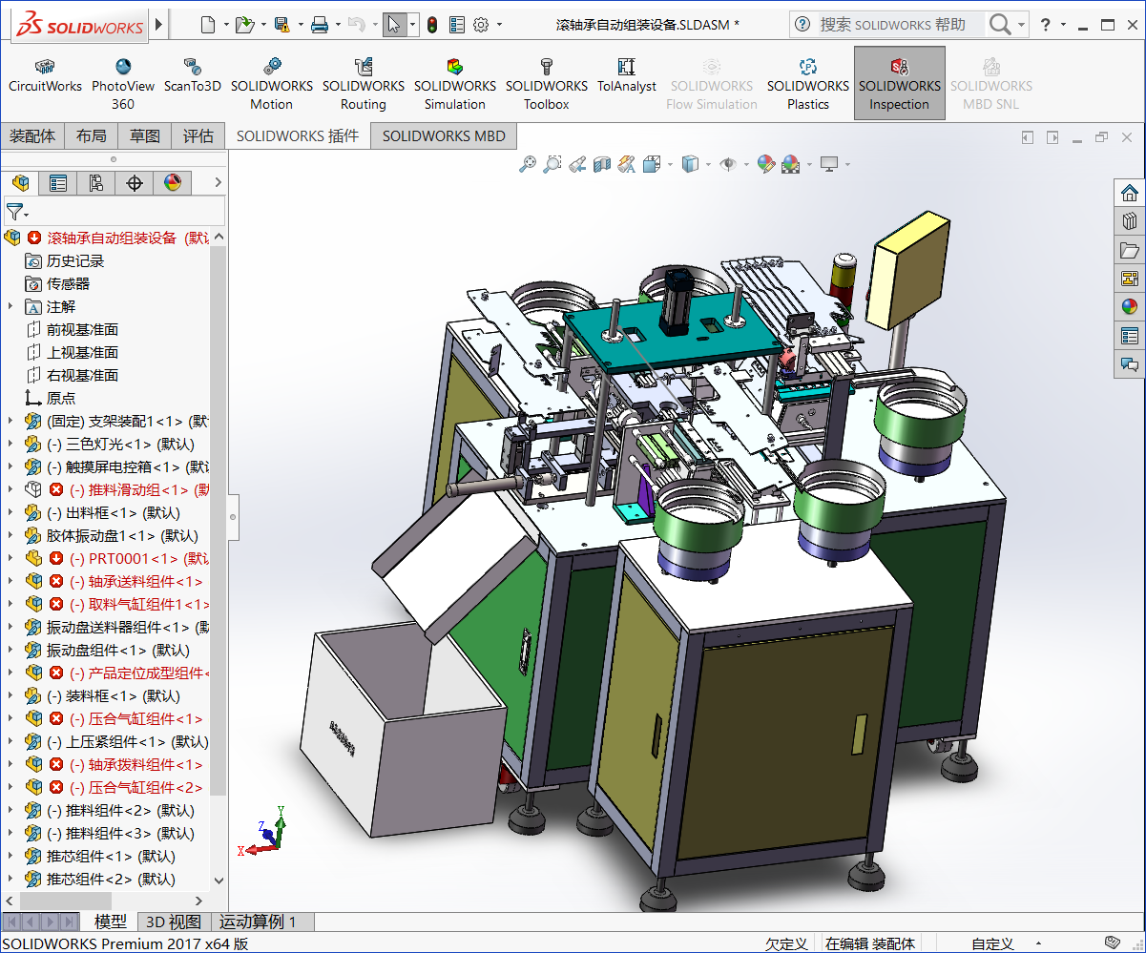Select the Zoom to Area tool

552,164
